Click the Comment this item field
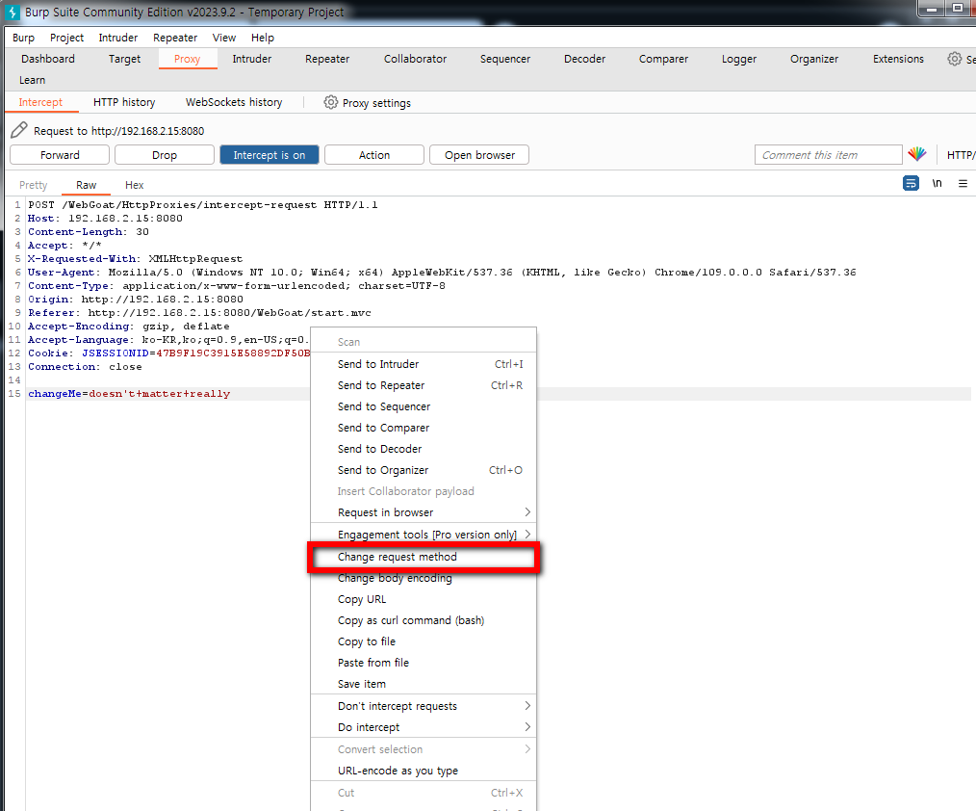Viewport: 976px width, 811px height. (828, 155)
